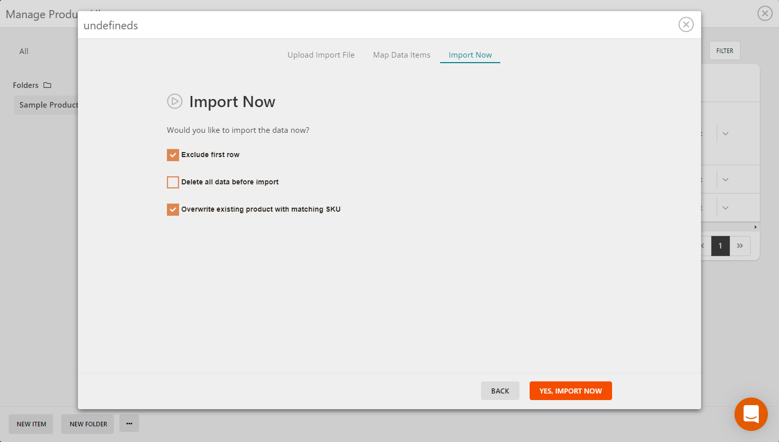Screen dimensions: 779x442
Task: Uncheck Exclude first row
Action: pyautogui.click(x=172, y=155)
